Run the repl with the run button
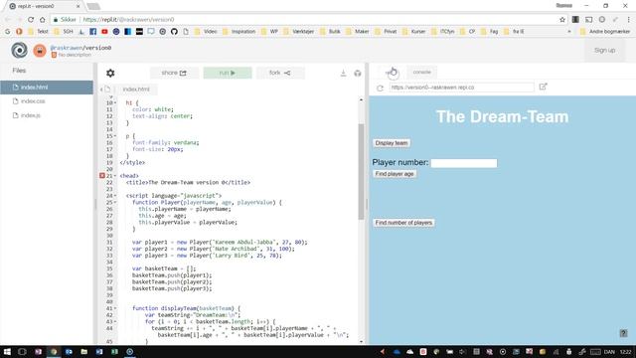Image resolution: width=636 pixels, height=358 pixels. (x=228, y=73)
